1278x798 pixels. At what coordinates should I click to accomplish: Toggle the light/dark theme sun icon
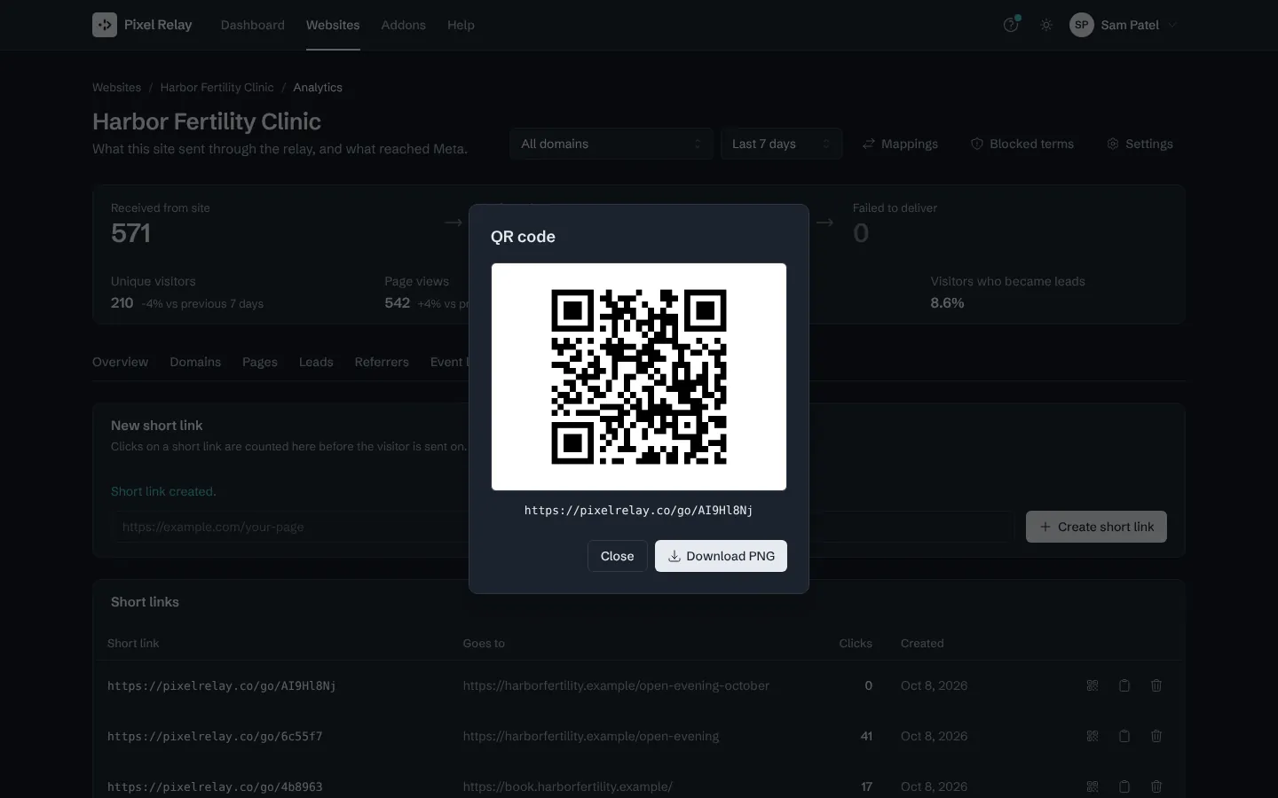[1046, 25]
